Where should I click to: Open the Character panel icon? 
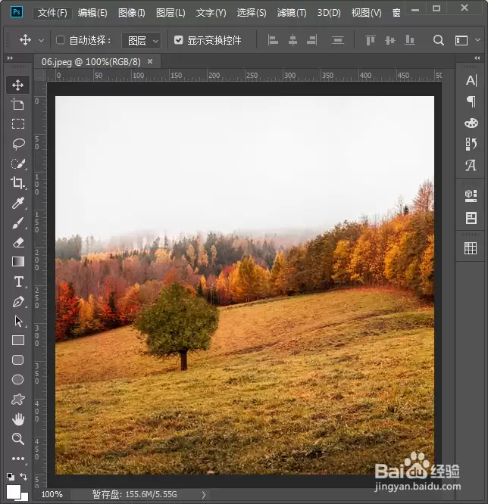click(x=471, y=80)
